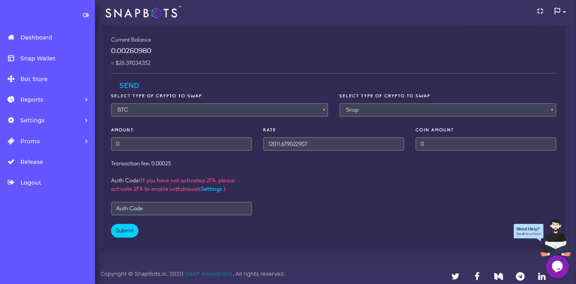Screen dimensions: 576x284
Task: Click the Snap Wallet icon
Action: (x=11, y=58)
